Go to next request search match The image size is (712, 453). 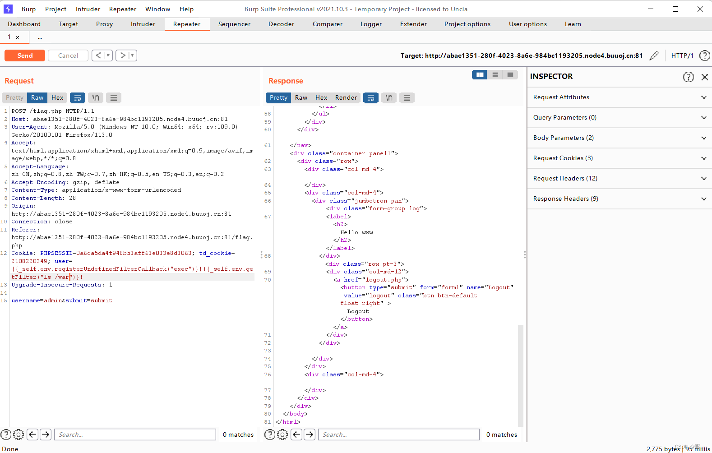pyautogui.click(x=46, y=435)
